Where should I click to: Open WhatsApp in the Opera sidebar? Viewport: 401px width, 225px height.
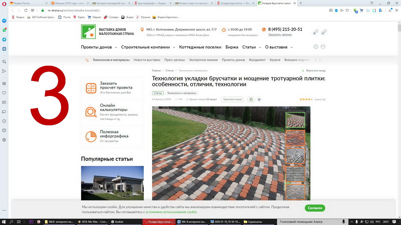(4, 30)
